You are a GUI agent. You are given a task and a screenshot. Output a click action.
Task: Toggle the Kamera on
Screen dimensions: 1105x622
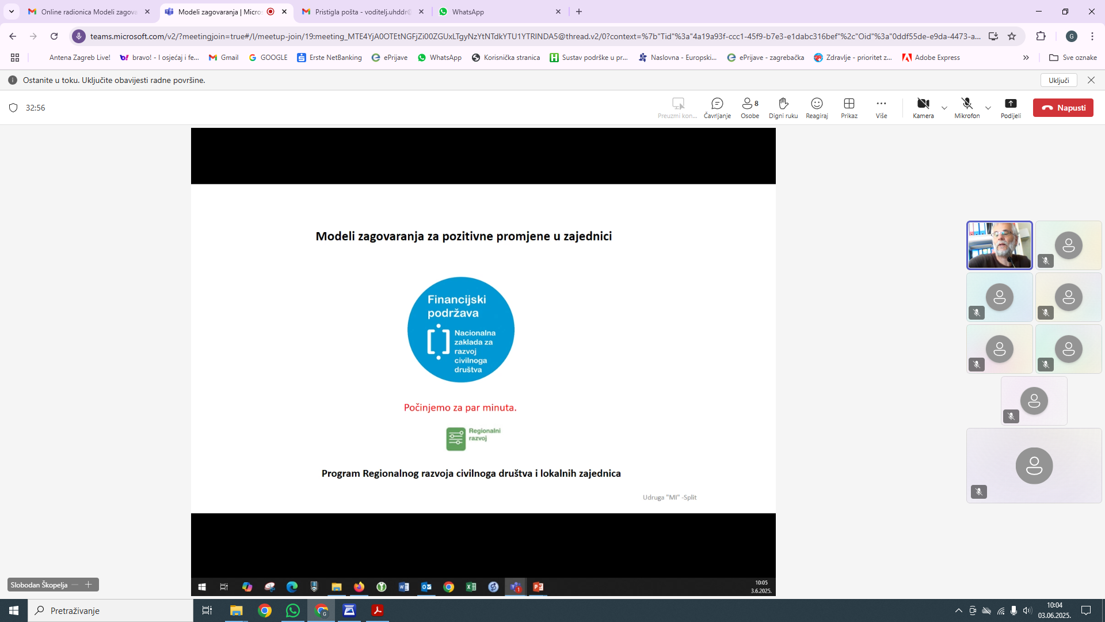923,107
